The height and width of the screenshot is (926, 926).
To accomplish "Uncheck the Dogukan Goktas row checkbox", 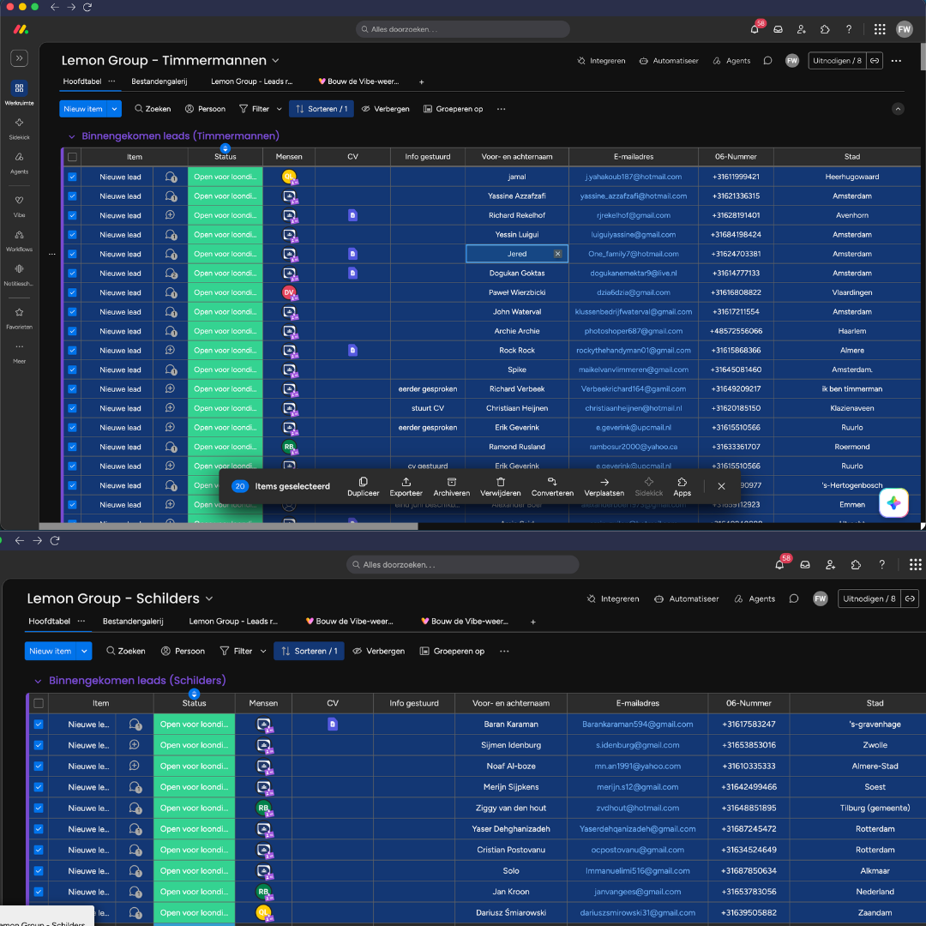I will tap(72, 274).
